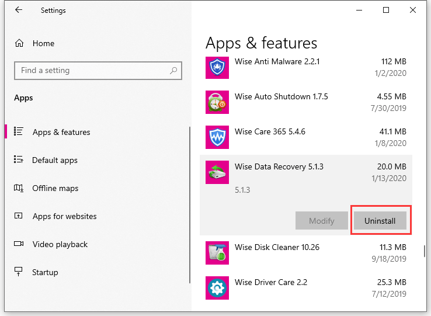431x316 pixels.
Task: Click the Modify button
Action: (x=322, y=221)
